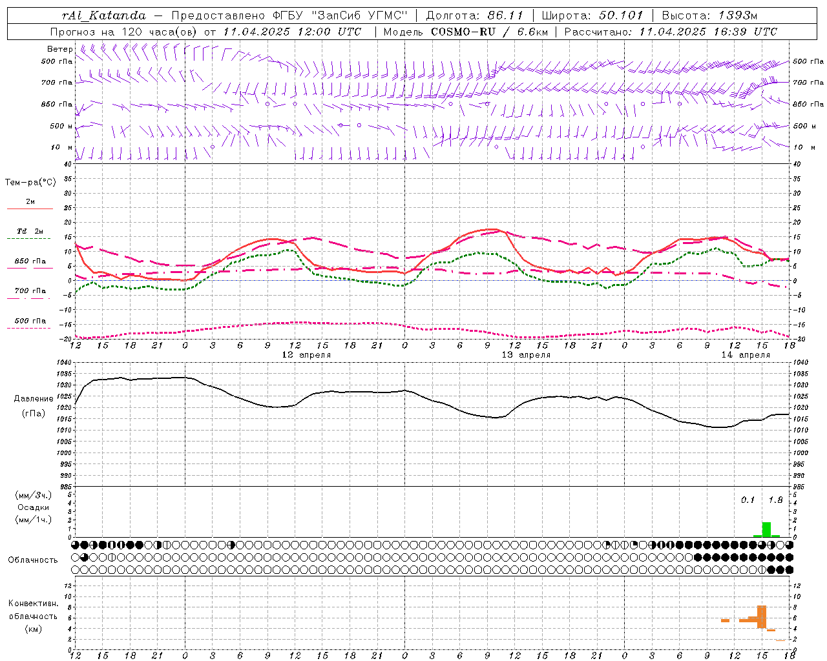Select the latitude value Широта: 50.101
The height and width of the screenshot is (661, 827).
pos(592,15)
